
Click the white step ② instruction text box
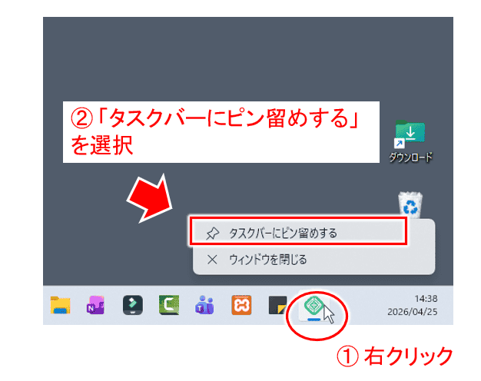coord(221,131)
